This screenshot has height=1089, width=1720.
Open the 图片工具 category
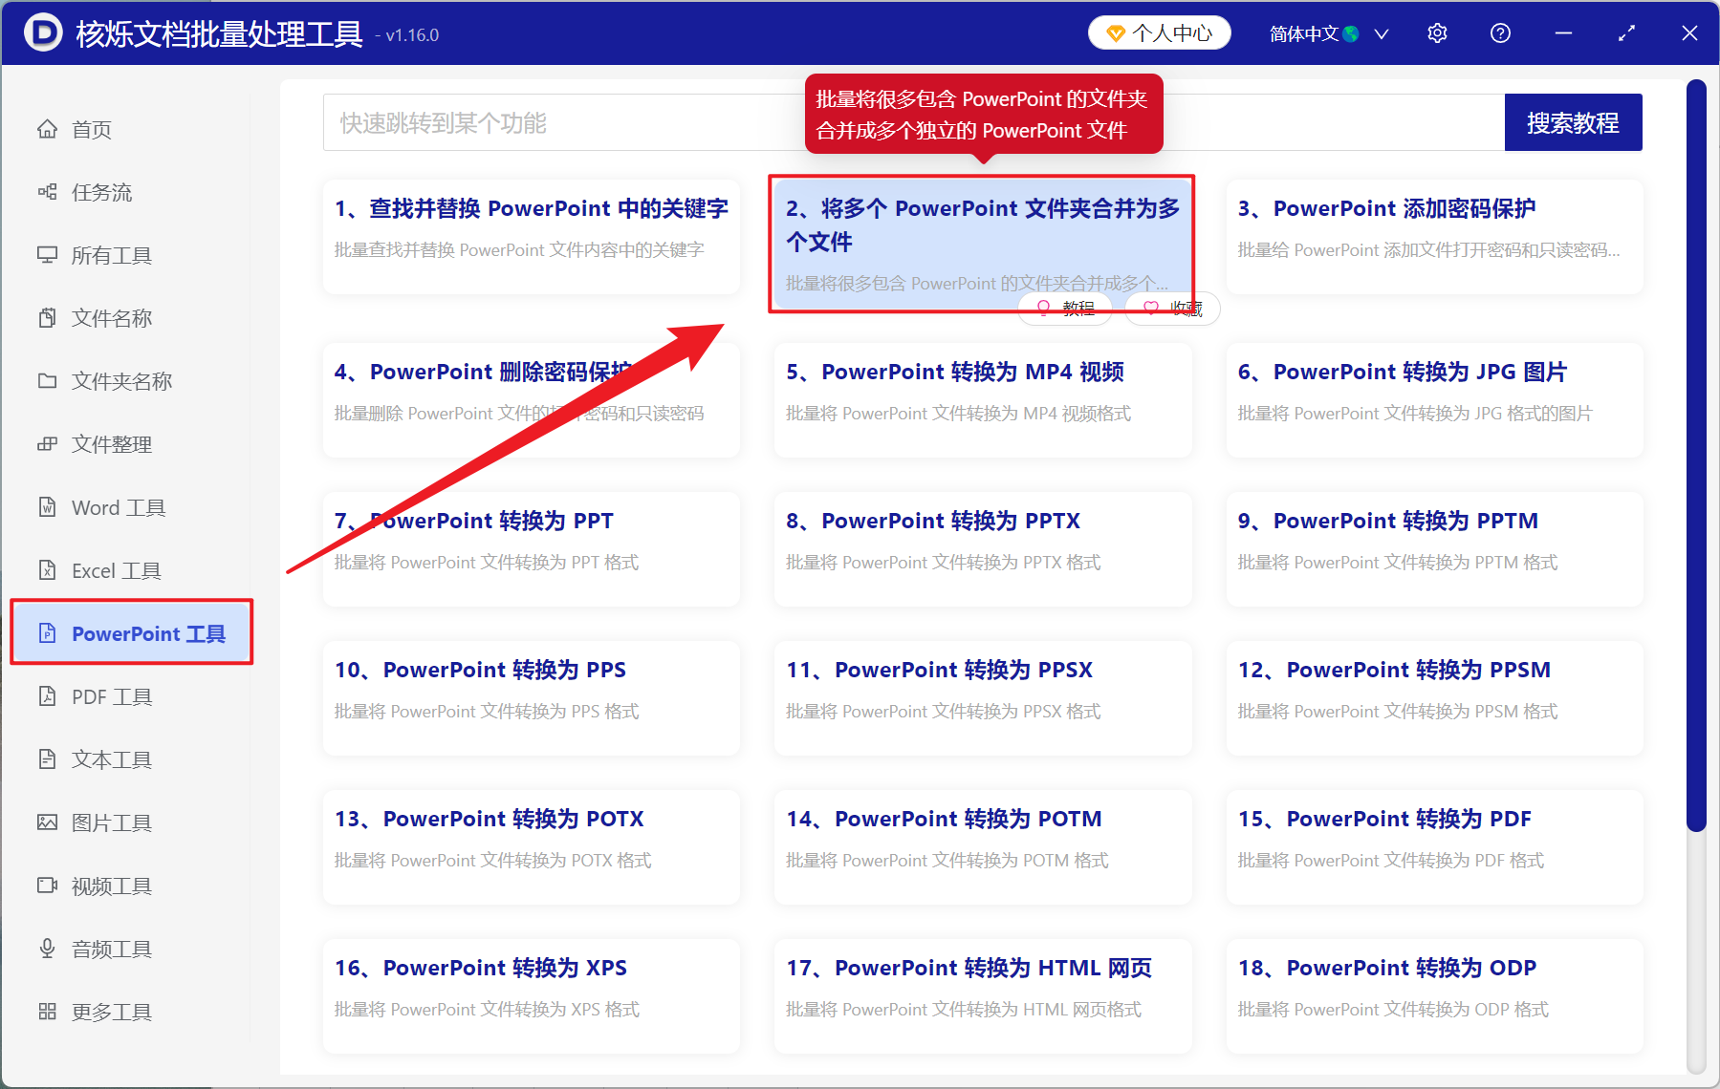pos(112,822)
